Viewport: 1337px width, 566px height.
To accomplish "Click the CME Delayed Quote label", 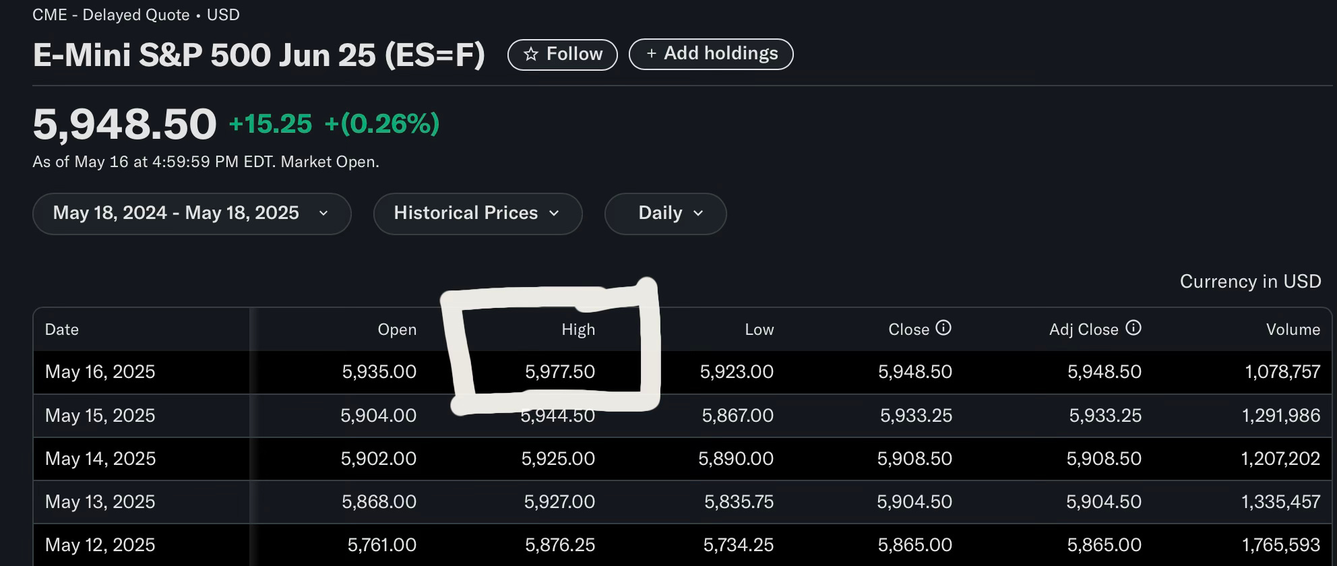I will 136,15.
